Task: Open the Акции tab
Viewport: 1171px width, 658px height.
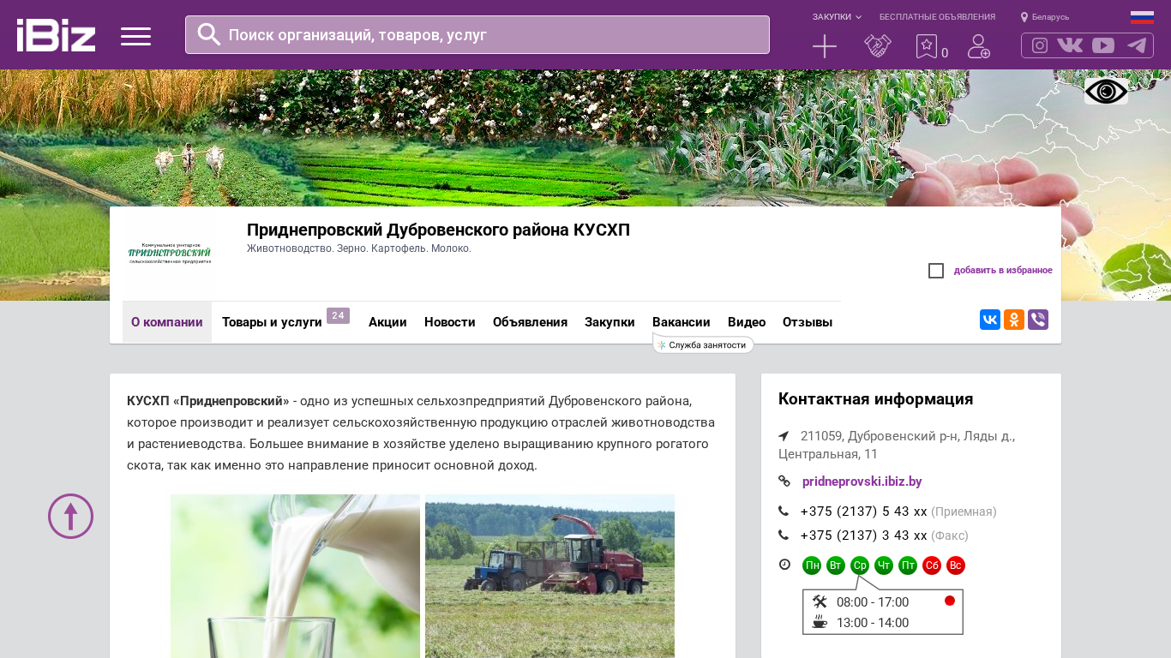Action: pos(387,322)
